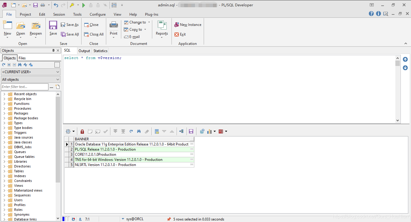Expand the Views folder node
Screen dimensions: 411x222
point(4,186)
